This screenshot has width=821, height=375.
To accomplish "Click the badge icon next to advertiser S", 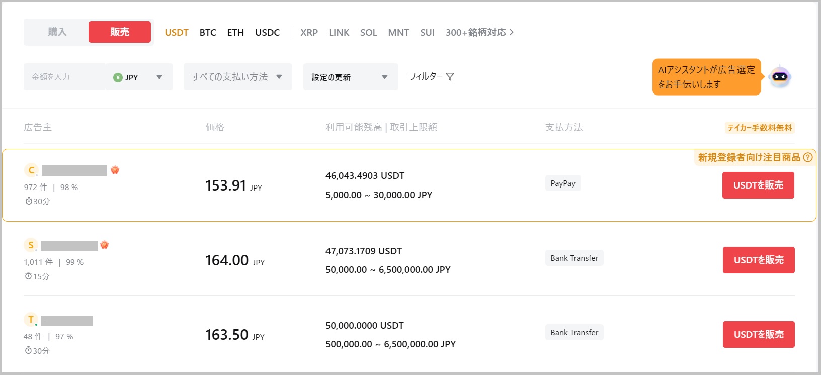I will click(x=105, y=245).
